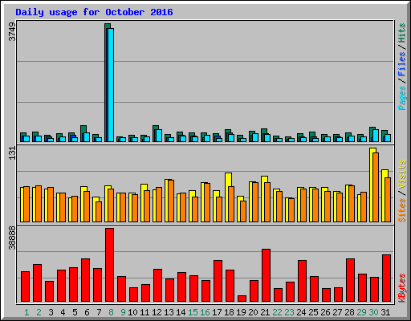Click day label 14 on the axis
411x321 pixels.
[x=181, y=312]
